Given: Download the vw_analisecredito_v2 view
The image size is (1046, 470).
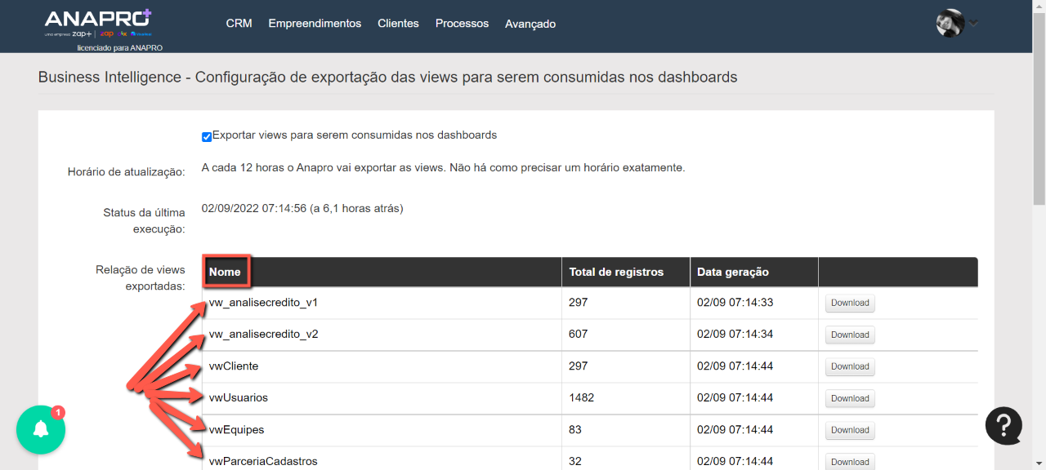Looking at the screenshot, I should (x=850, y=335).
